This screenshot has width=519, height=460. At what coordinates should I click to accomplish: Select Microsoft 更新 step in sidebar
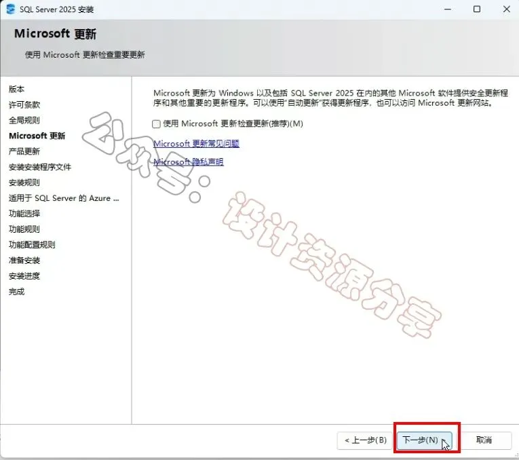[37, 136]
